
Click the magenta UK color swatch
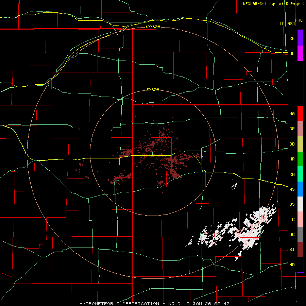coord(300,53)
